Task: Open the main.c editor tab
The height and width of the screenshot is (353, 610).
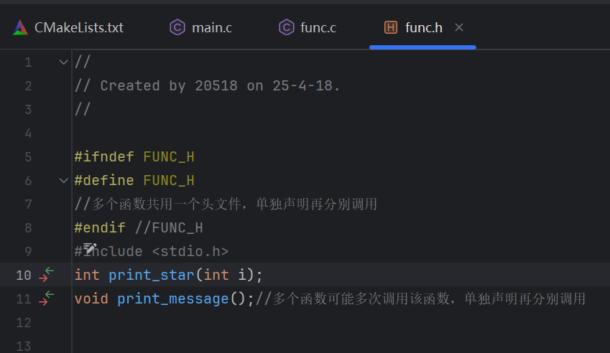Action: click(201, 27)
